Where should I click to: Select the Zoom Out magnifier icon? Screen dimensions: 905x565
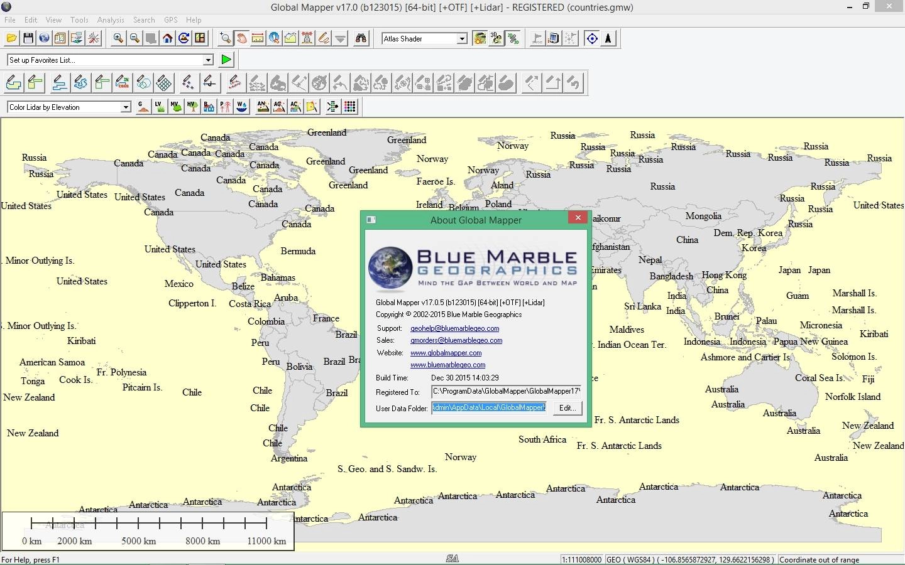point(134,38)
